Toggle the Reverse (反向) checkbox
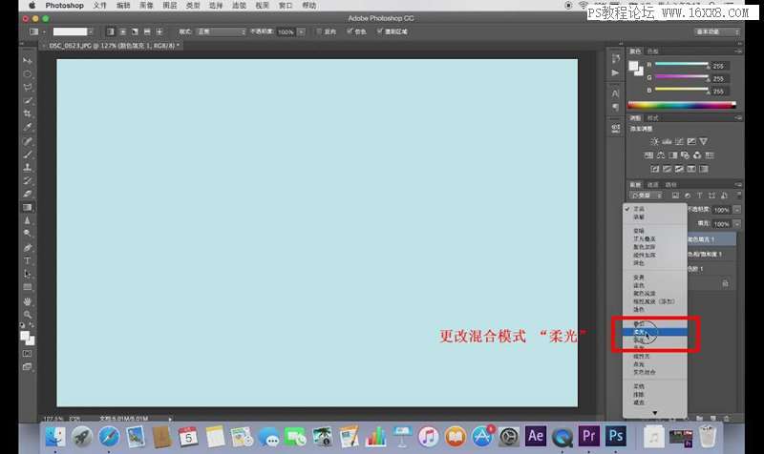Viewport: 764px width, 454px height. (321, 31)
